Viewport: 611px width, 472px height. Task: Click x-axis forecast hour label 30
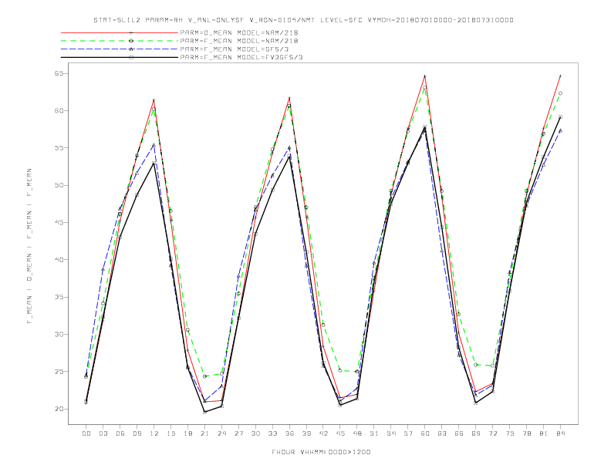click(255, 433)
